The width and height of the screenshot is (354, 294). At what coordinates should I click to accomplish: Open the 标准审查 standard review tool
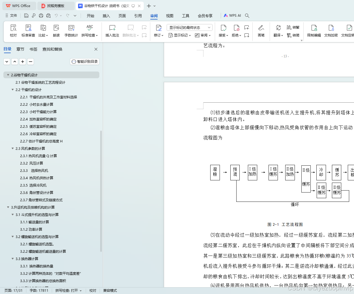(28, 31)
